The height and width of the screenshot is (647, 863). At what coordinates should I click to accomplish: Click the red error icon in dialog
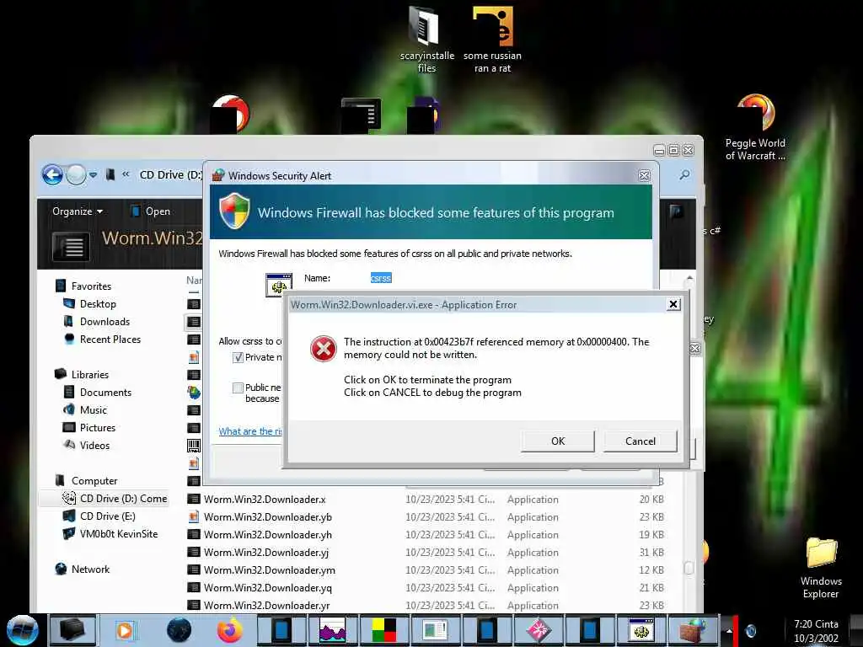click(x=323, y=349)
